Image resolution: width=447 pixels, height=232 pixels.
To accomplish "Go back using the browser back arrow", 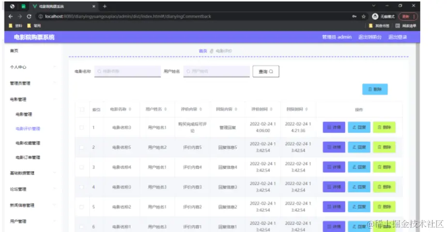I will coord(11,16).
